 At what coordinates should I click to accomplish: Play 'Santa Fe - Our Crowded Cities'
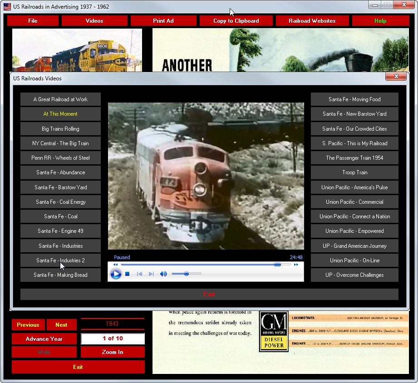tap(354, 129)
